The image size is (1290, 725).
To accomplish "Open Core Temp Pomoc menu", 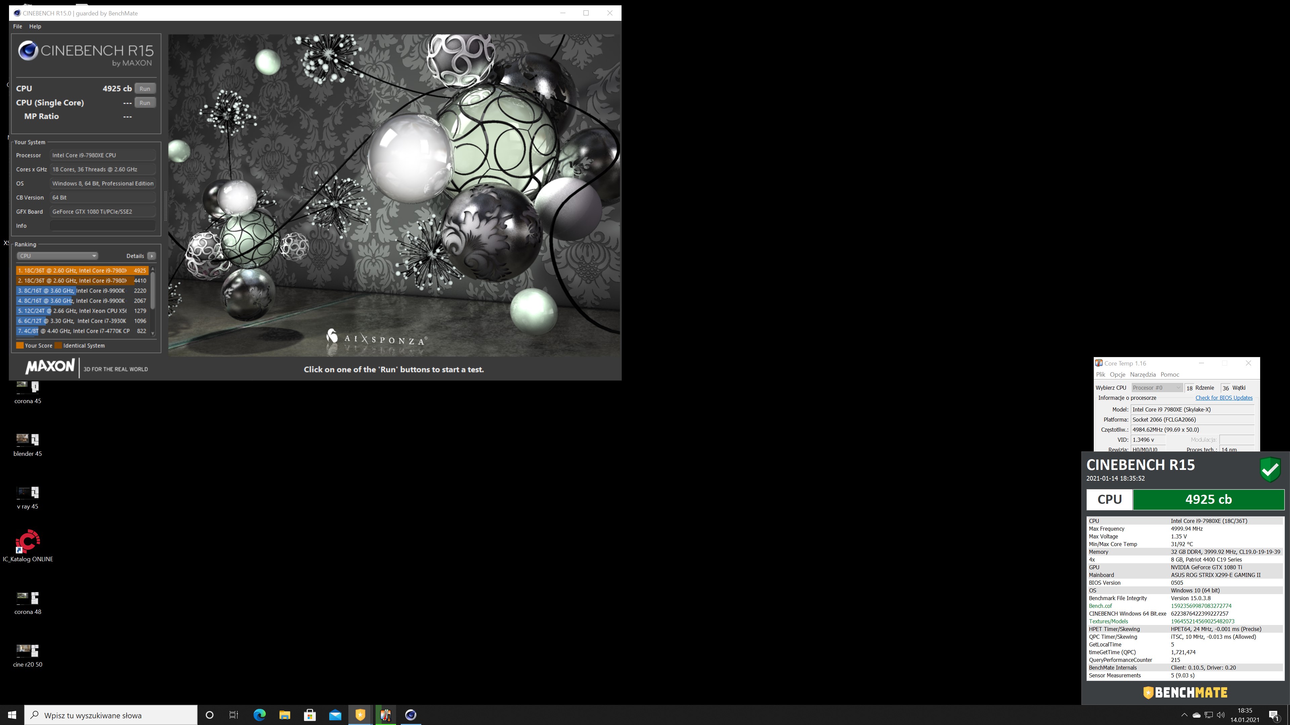I will point(1170,374).
